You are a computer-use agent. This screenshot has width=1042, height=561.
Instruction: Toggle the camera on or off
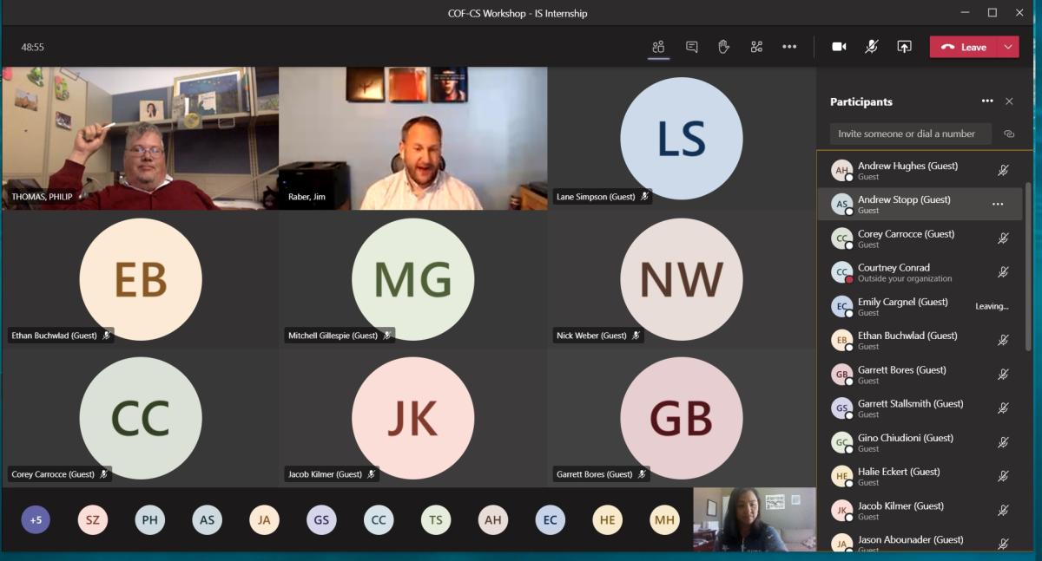pos(839,47)
